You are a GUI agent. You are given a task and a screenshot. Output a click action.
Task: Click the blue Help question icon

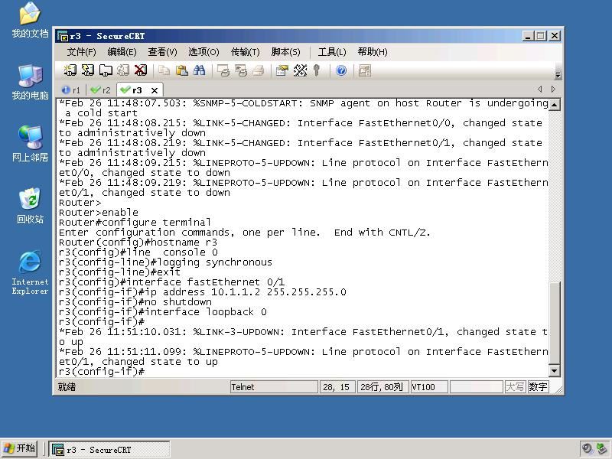click(x=341, y=70)
